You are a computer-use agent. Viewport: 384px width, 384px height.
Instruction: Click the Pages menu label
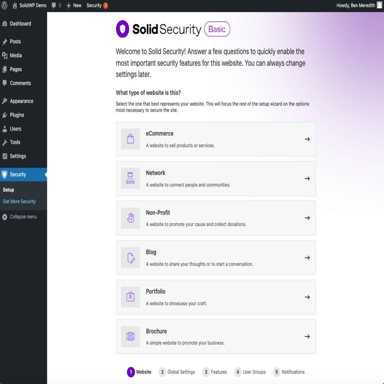click(16, 69)
